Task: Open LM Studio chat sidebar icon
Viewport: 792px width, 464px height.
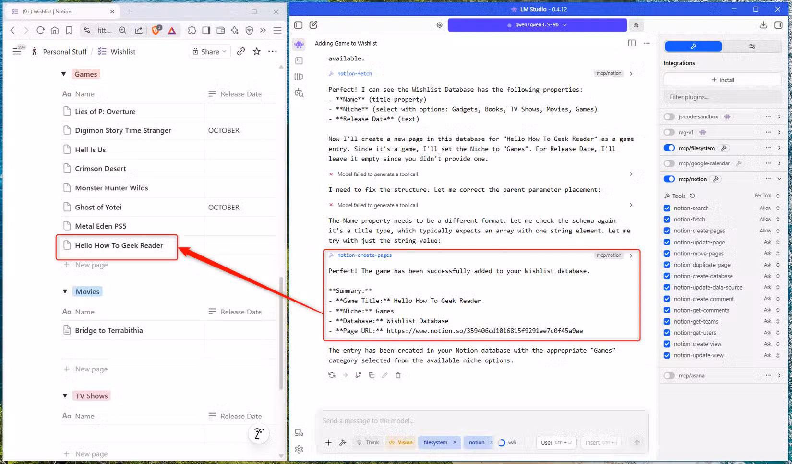Action: 299,45
